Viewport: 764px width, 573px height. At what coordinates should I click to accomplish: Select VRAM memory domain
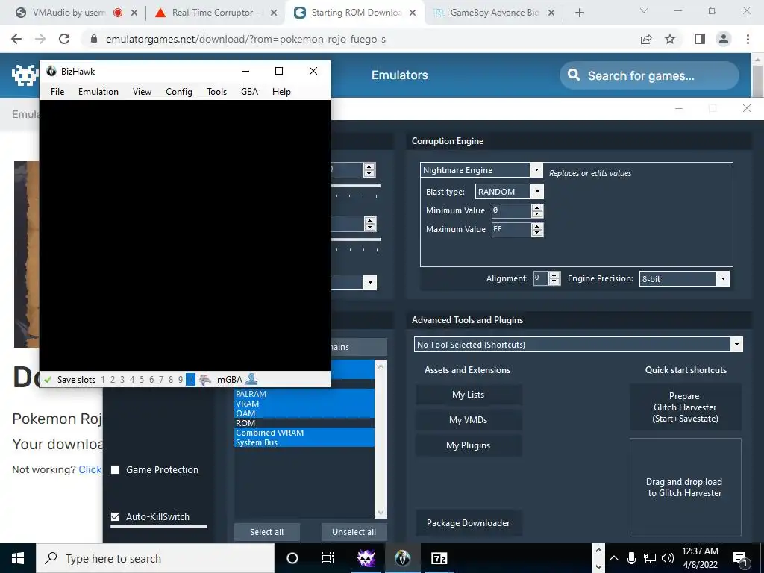(304, 404)
